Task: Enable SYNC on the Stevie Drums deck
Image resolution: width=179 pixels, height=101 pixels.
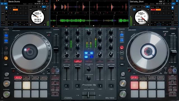Action: (35, 7)
